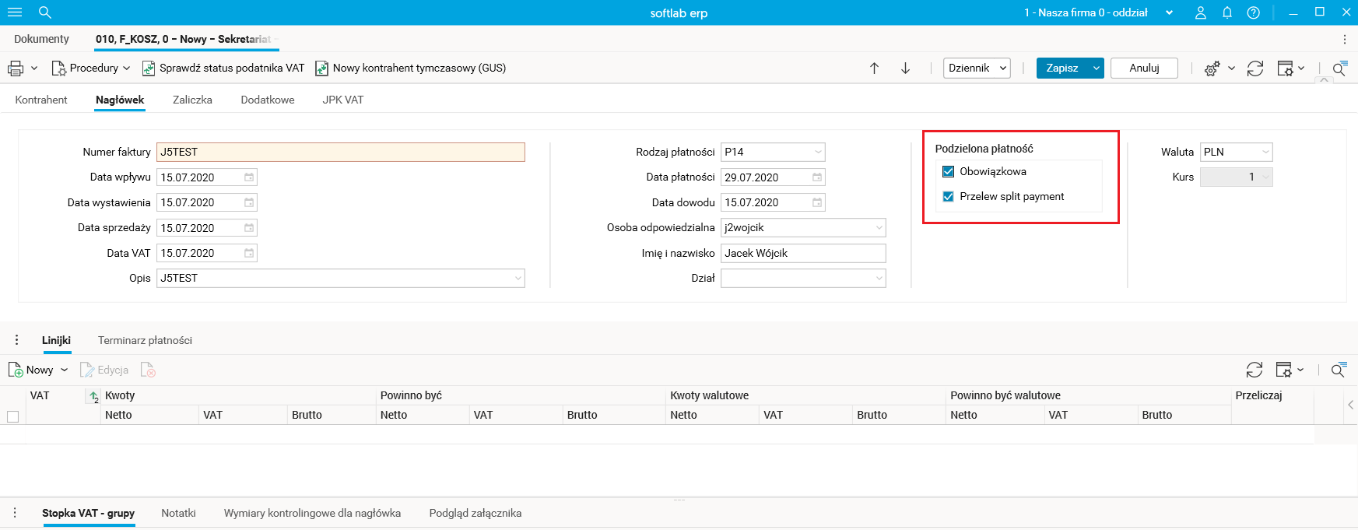Refresh the document with top refresh icon
The image size is (1358, 530).
click(x=1255, y=68)
